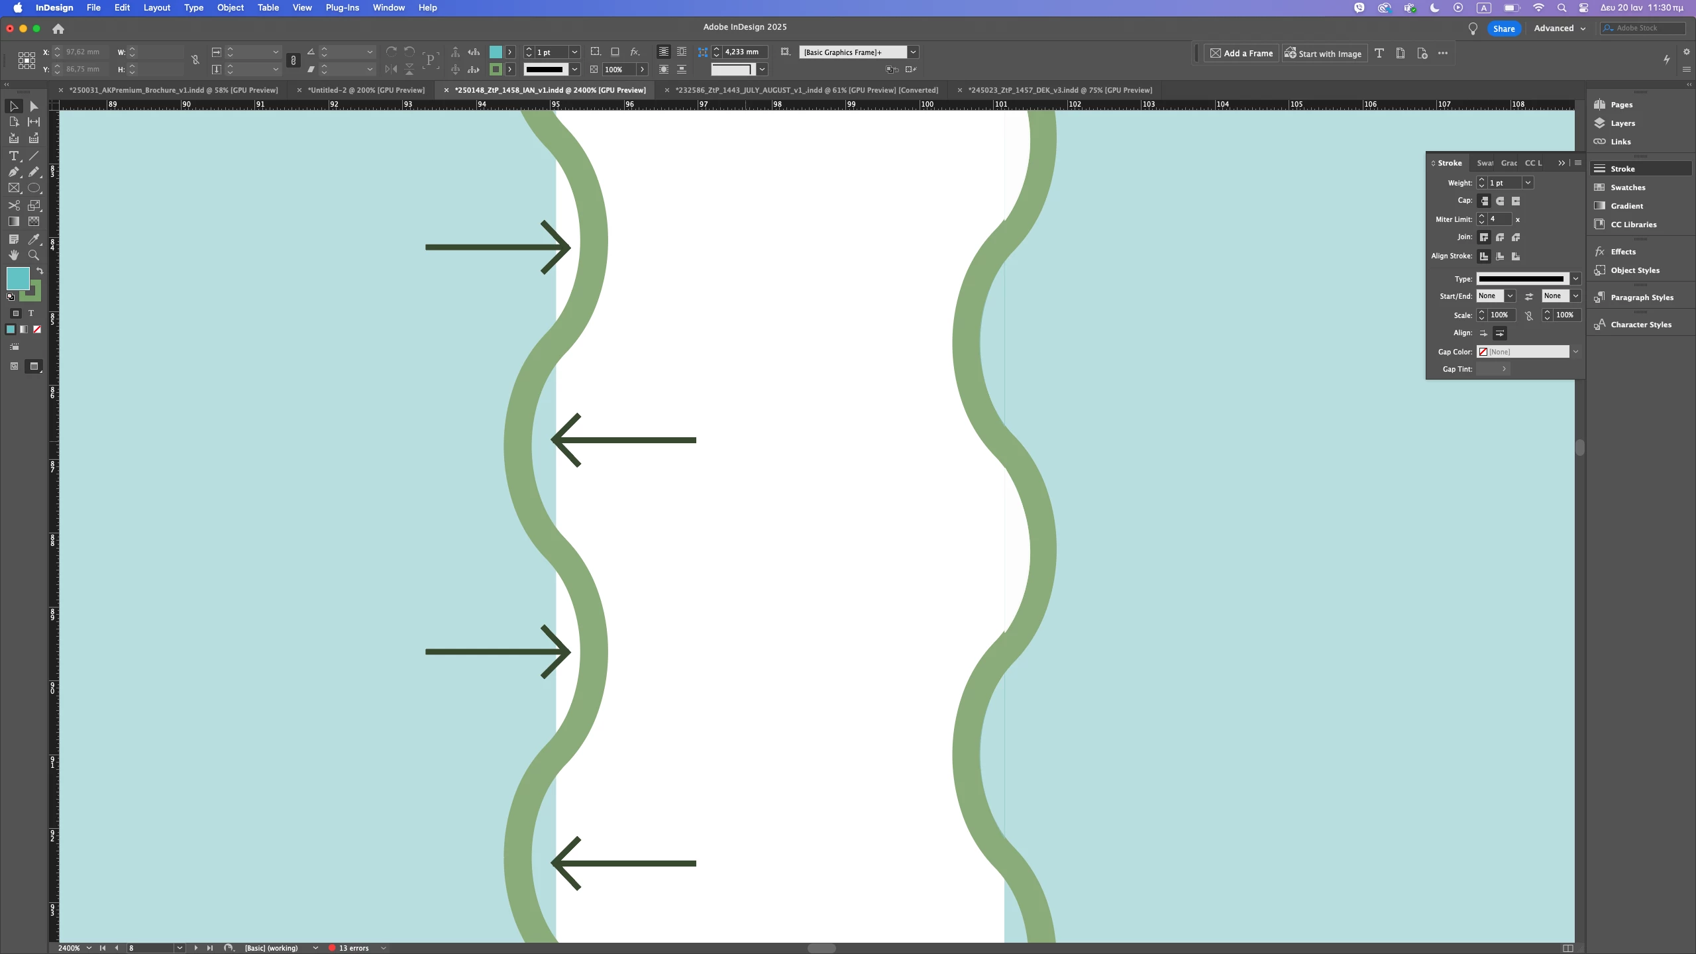Select the Pen tool
1696x954 pixels.
[13, 172]
